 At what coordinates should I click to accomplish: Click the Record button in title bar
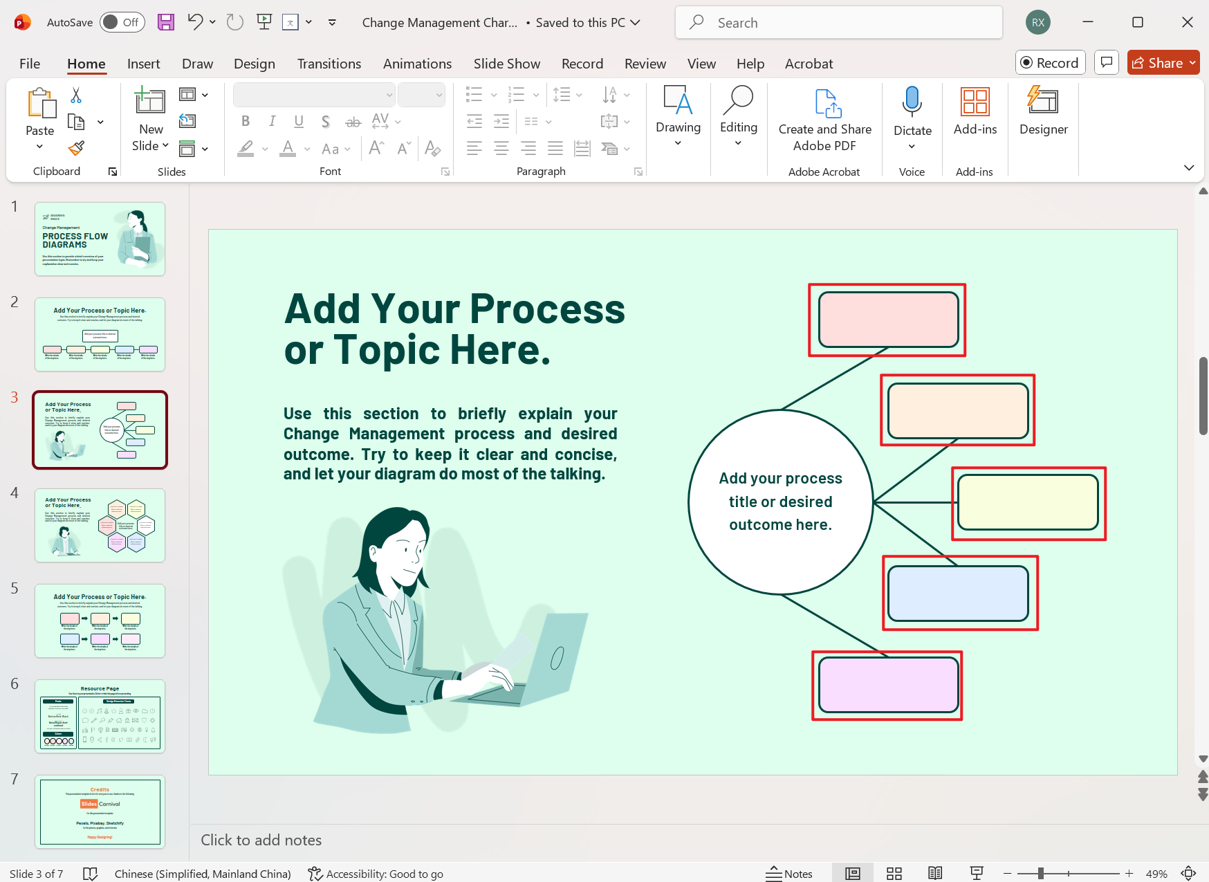click(1050, 62)
